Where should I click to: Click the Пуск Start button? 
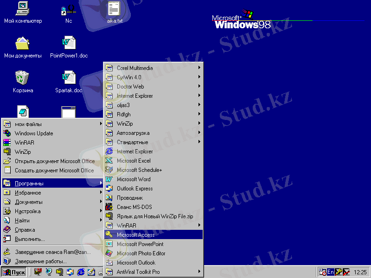14,272
